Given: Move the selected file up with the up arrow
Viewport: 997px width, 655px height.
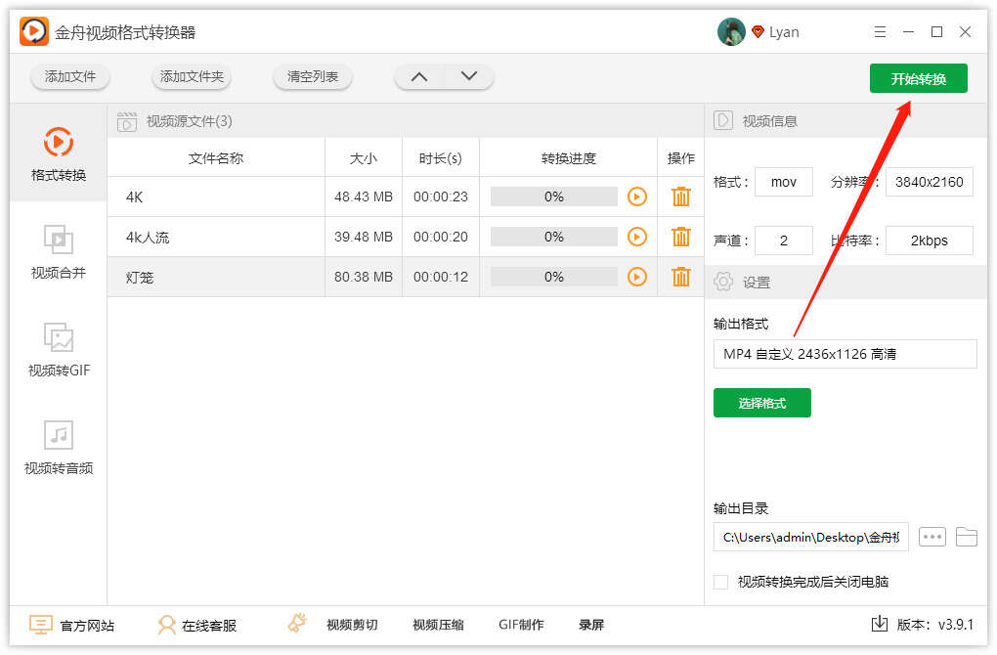Looking at the screenshot, I should (x=419, y=77).
